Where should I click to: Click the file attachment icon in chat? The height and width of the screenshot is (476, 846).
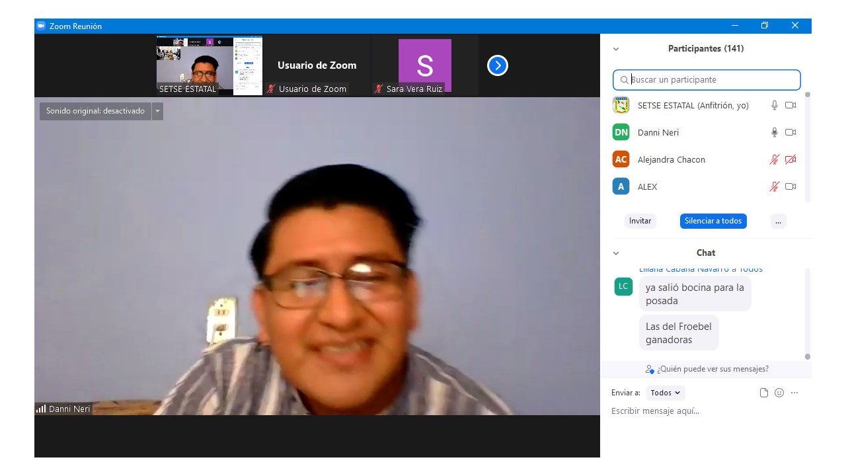pos(764,393)
